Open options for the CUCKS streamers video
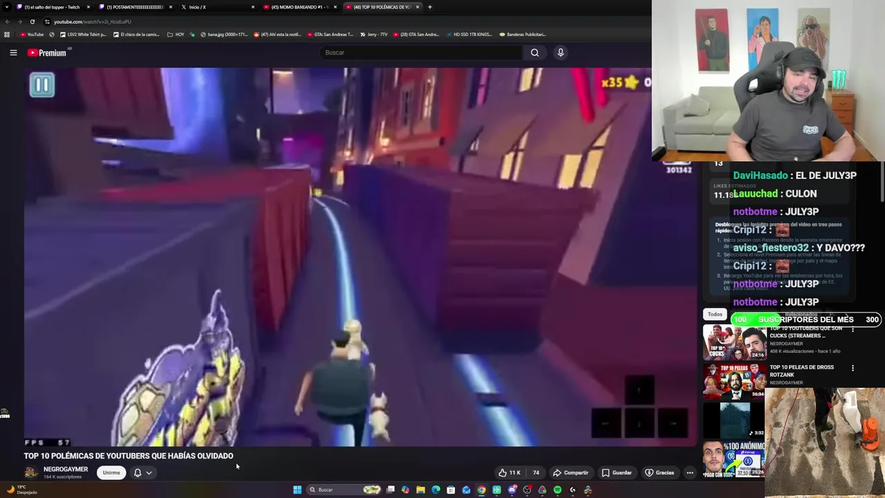The height and width of the screenshot is (498, 885). [x=853, y=330]
